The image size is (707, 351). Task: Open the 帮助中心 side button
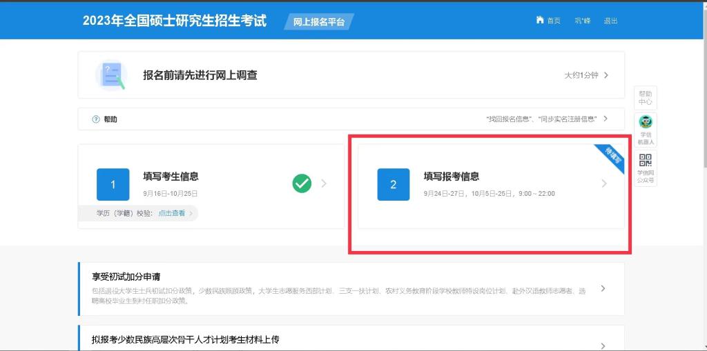click(x=645, y=97)
